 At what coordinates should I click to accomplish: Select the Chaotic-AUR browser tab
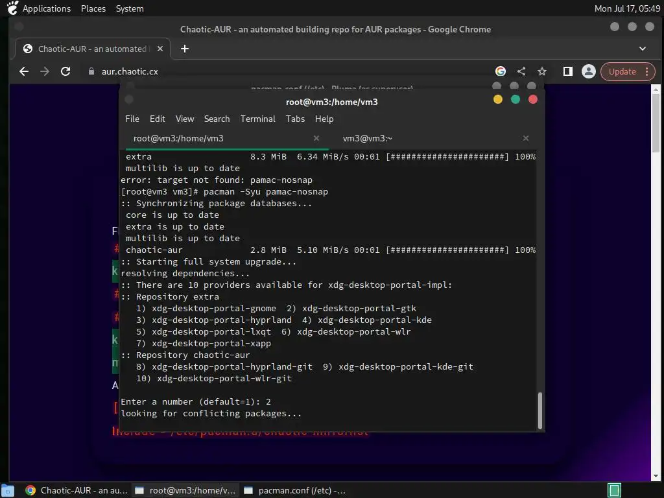point(92,49)
